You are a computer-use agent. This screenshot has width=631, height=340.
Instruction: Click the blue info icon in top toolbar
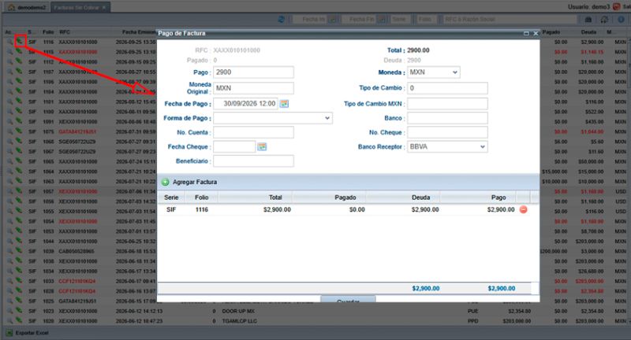[621, 19]
